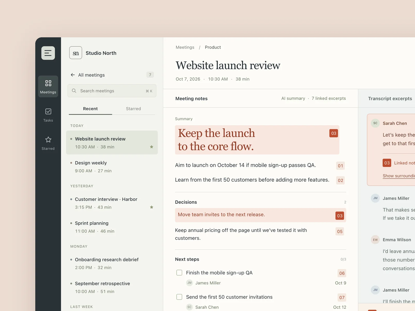Click the Keep the launch to the core flow summary

(257, 140)
